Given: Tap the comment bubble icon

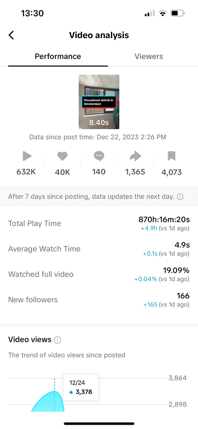Looking at the screenshot, I should [99, 156].
